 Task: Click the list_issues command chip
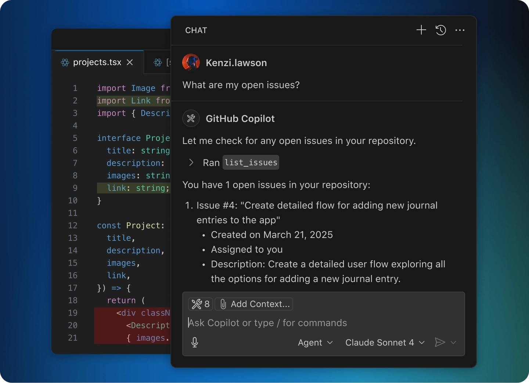coord(251,163)
